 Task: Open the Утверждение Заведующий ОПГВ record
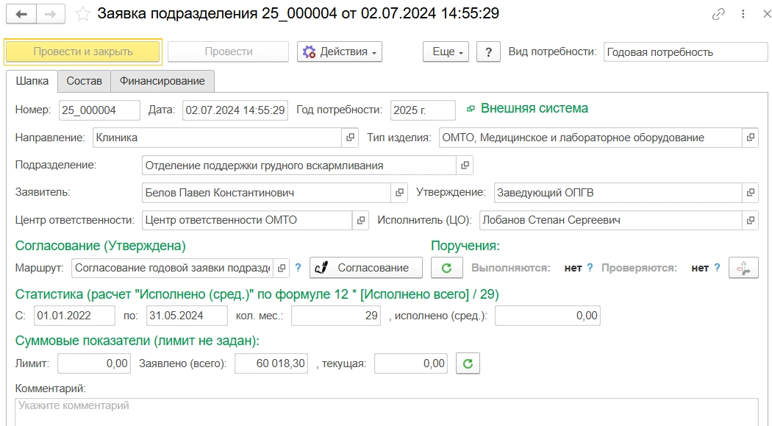pos(751,193)
